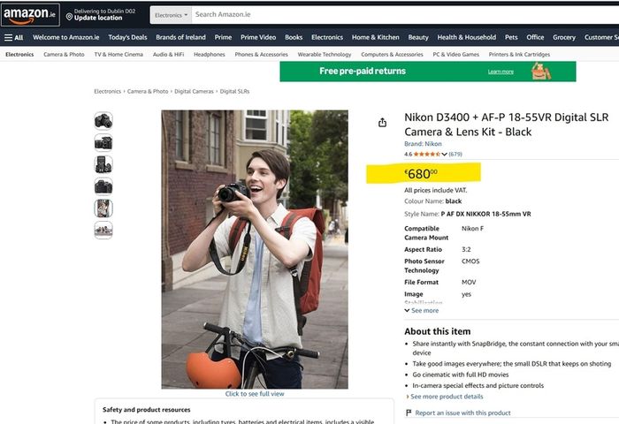Open the Electronics search category dropdown
This screenshot has width=619, height=424.
pyautogui.click(x=171, y=15)
